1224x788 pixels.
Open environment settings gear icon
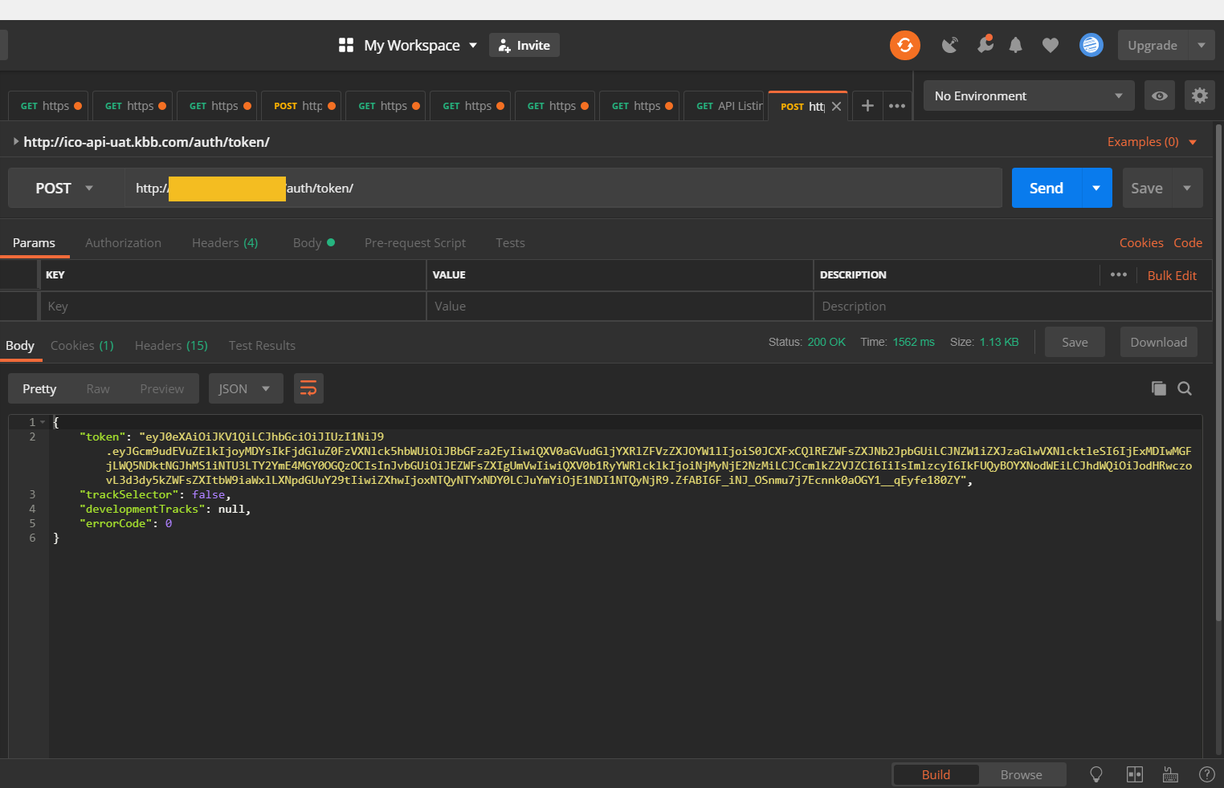[1199, 95]
